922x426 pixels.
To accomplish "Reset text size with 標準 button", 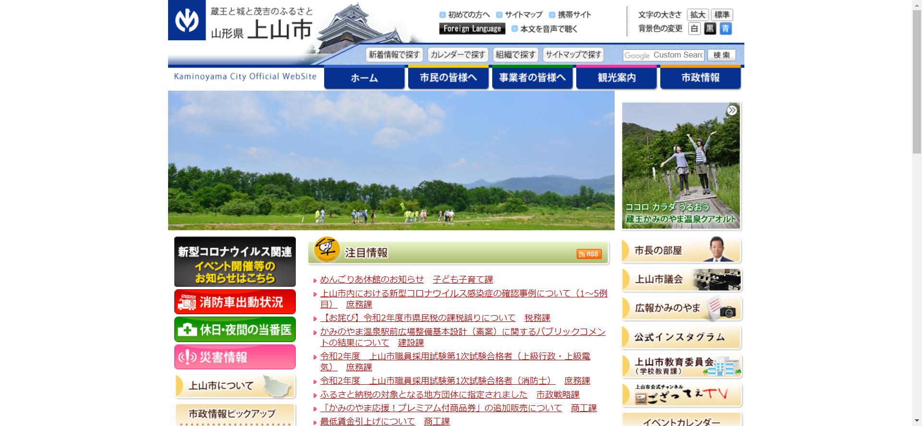I will tap(722, 15).
